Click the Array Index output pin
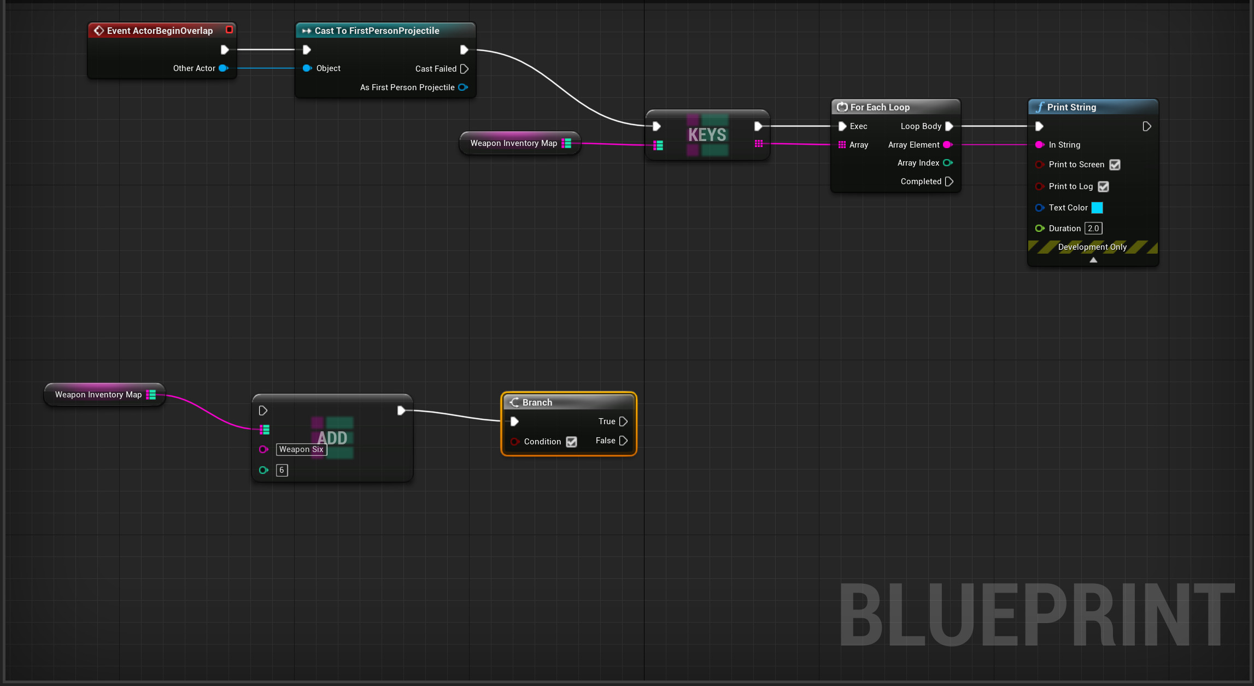 (x=948, y=163)
